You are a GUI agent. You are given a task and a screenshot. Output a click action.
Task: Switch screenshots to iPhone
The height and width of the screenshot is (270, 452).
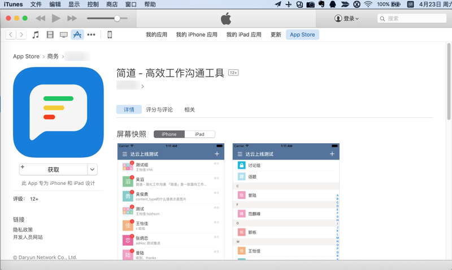coord(169,134)
